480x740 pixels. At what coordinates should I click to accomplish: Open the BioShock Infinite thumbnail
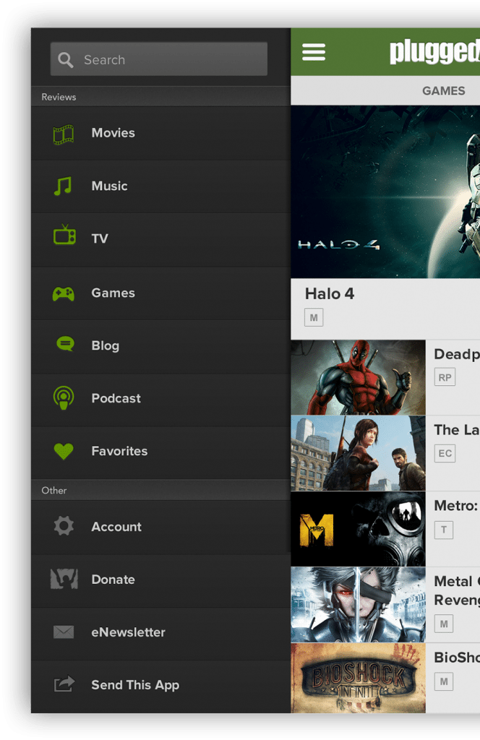tap(359, 678)
